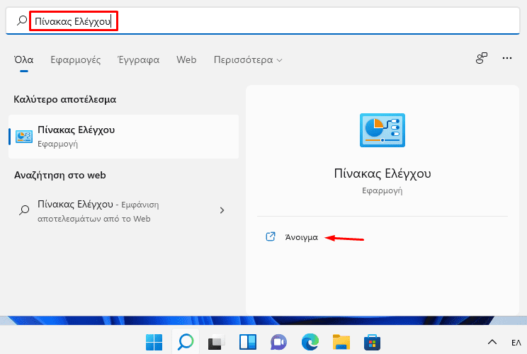The height and width of the screenshot is (354, 527).
Task: Click the Αναζήτηση στο web heading
Action: point(59,175)
